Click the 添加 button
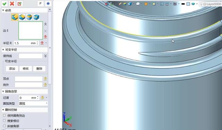The width and height of the screenshot is (222, 130). tap(12, 69)
